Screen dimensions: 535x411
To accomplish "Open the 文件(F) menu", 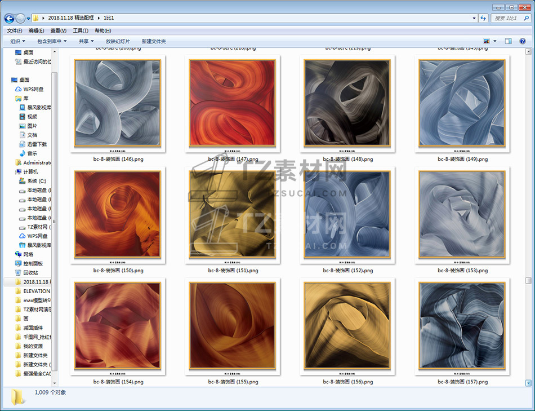I will click(x=15, y=30).
